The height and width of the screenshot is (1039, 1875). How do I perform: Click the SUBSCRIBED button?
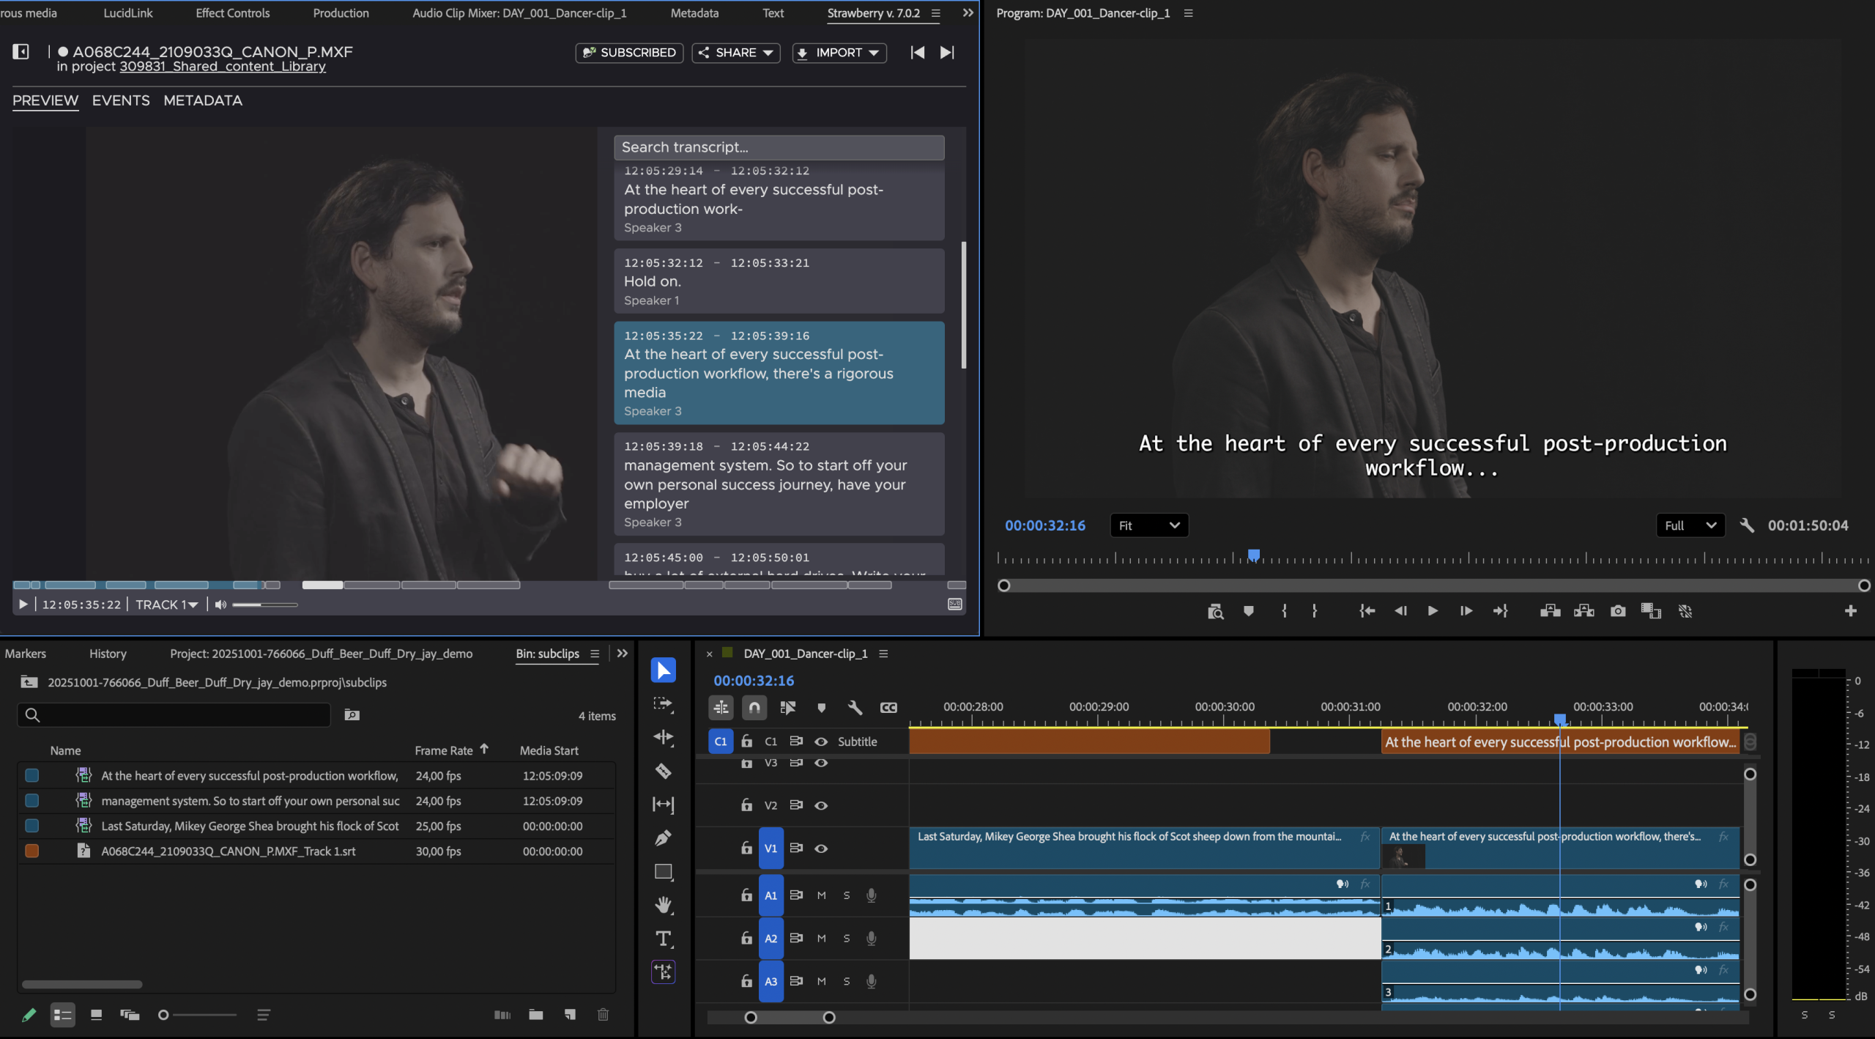click(629, 53)
